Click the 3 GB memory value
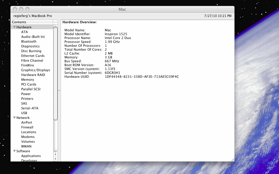 click(x=108, y=57)
